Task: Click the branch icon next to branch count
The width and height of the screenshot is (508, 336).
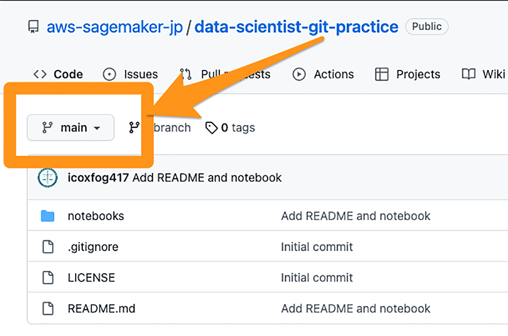Action: [x=134, y=128]
